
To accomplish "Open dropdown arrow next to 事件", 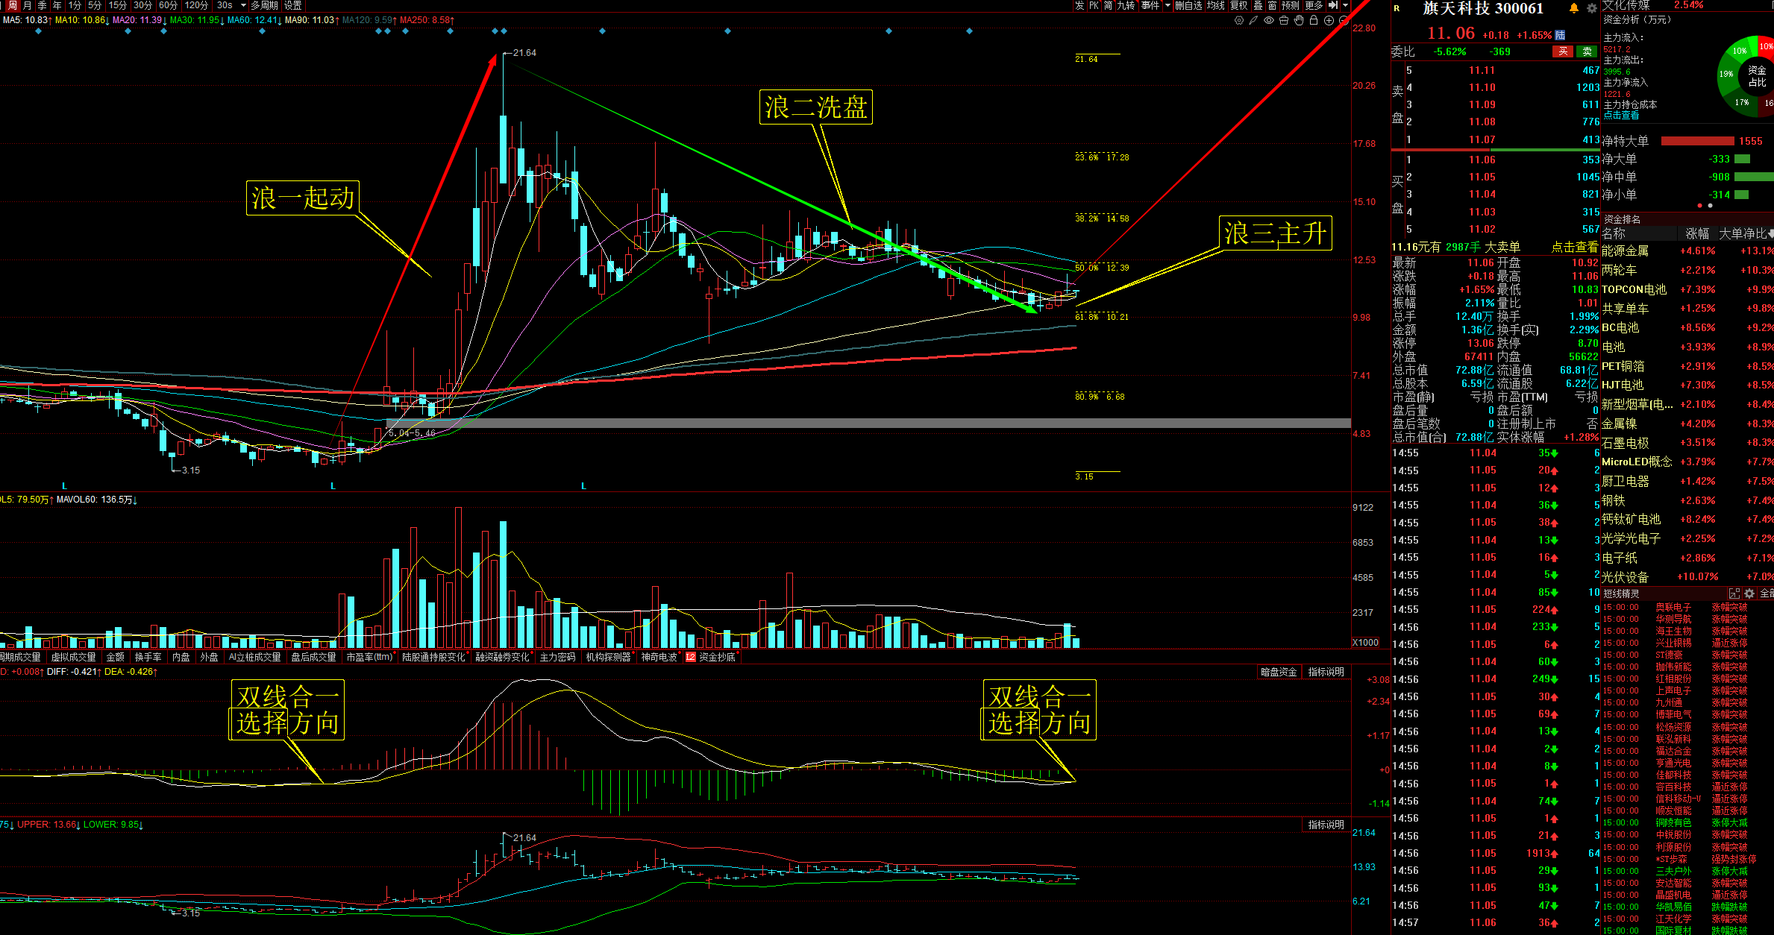I will click(1167, 5).
